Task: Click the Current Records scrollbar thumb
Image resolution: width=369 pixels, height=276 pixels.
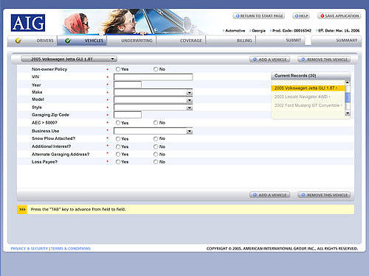Action: (348, 98)
